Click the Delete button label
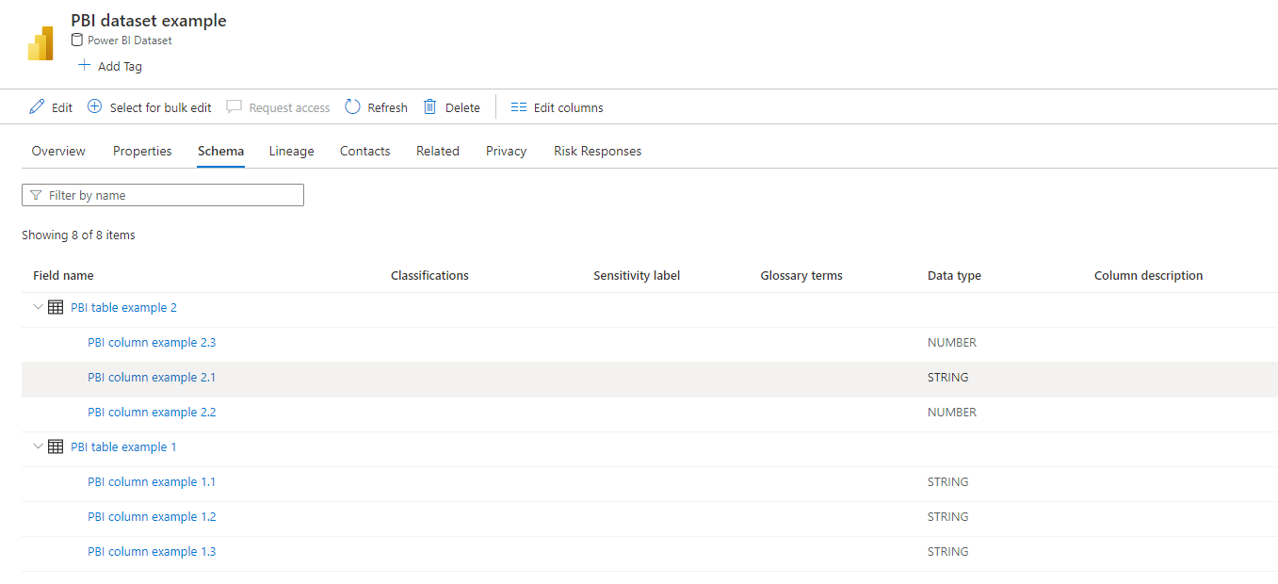Screen dimensions: 1278x584 (x=462, y=108)
